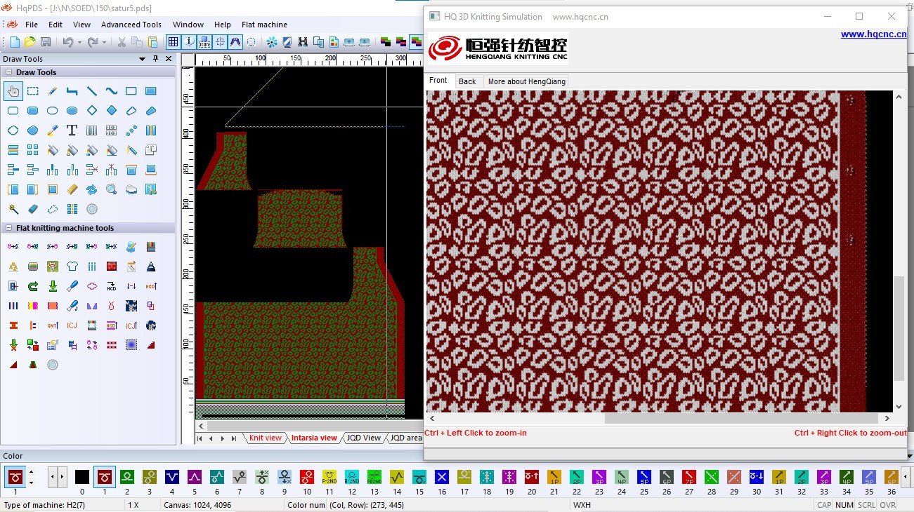The width and height of the screenshot is (914, 512).
Task: Toggle the info display toolbar button
Action: [189, 42]
